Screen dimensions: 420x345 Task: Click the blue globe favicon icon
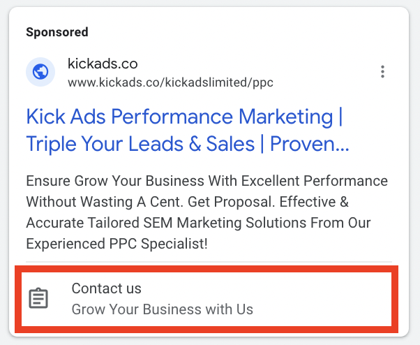coord(40,72)
